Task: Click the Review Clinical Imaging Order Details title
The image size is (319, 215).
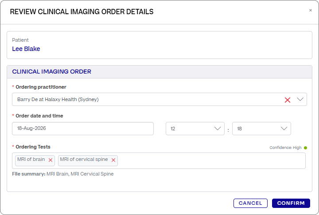Action: tap(82, 12)
